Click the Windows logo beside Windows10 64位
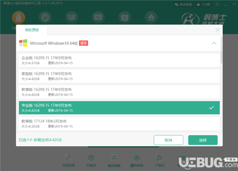This screenshot has width=238, height=171. pyautogui.click(x=23, y=43)
